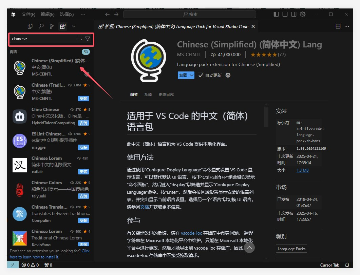Image resolution: width=360 pixels, height=275 pixels.
Task: Open the Source Control view icon
Action: point(52,26)
